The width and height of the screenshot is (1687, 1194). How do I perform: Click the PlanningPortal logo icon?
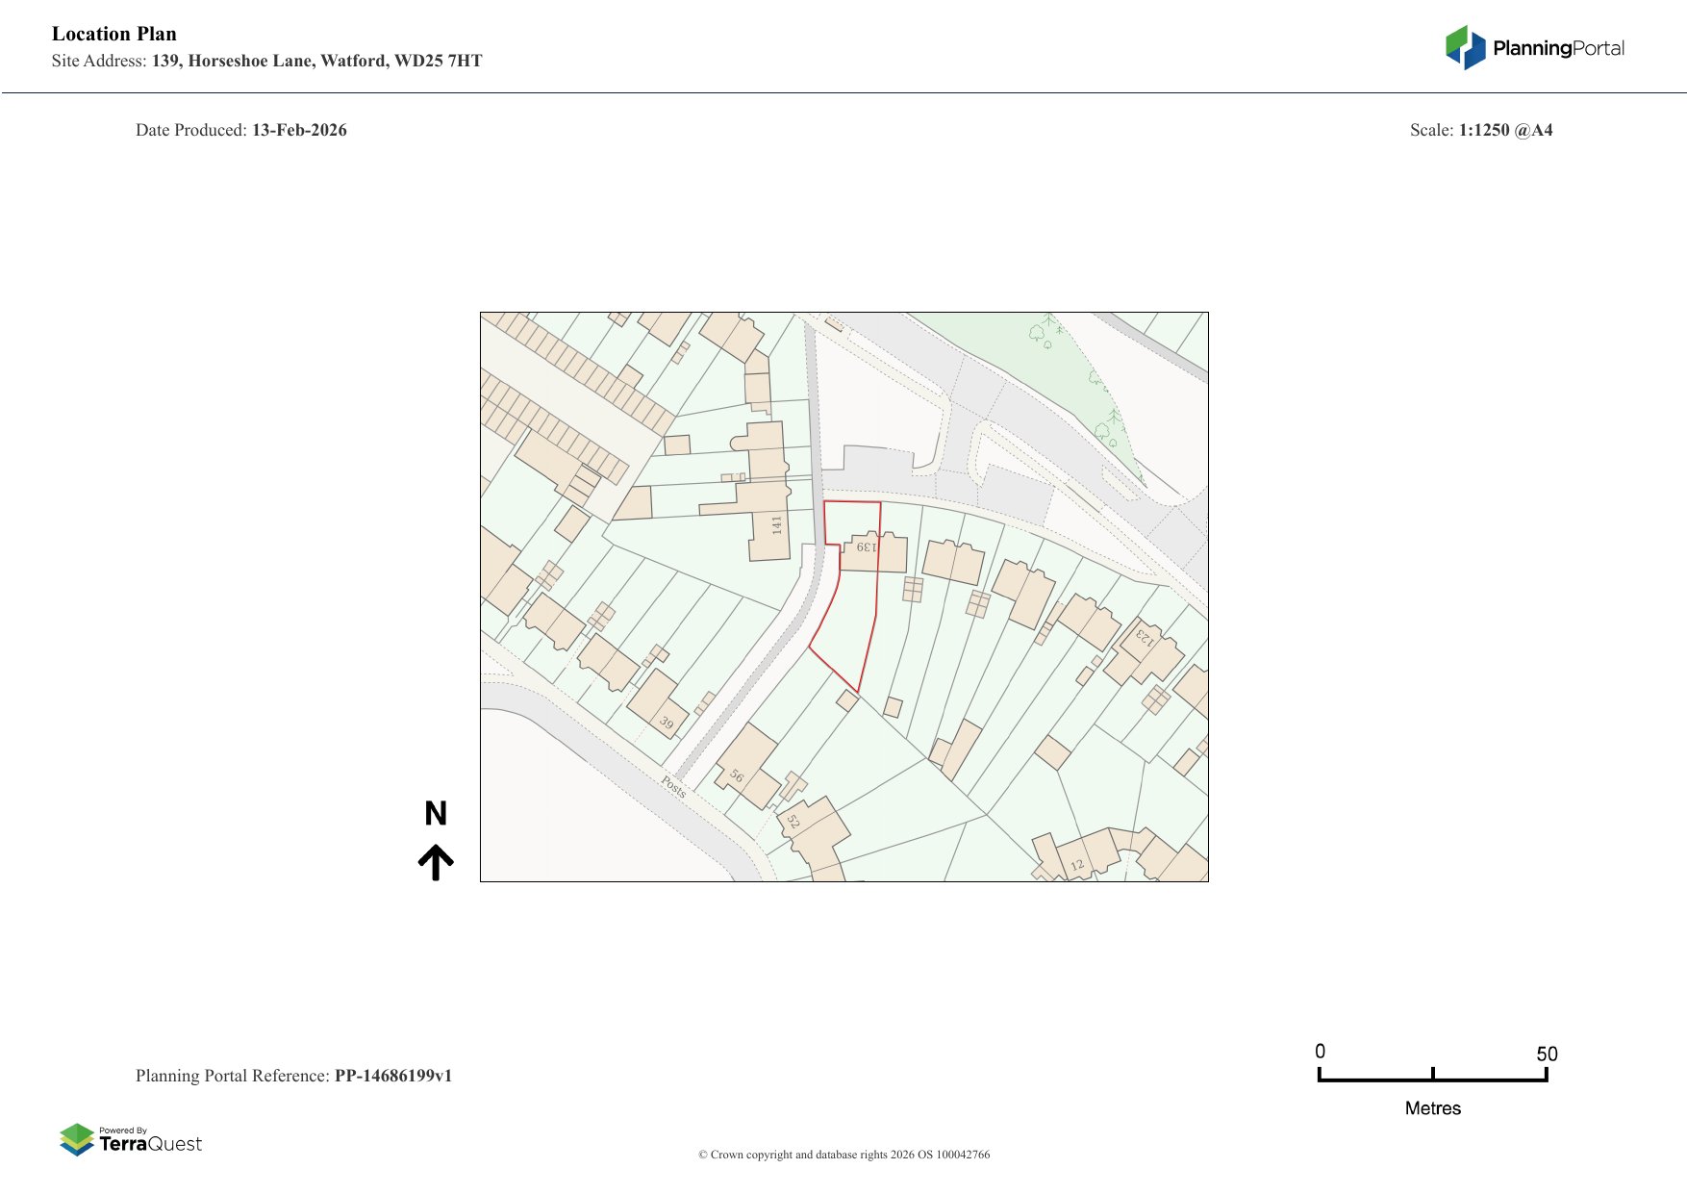(x=1465, y=47)
